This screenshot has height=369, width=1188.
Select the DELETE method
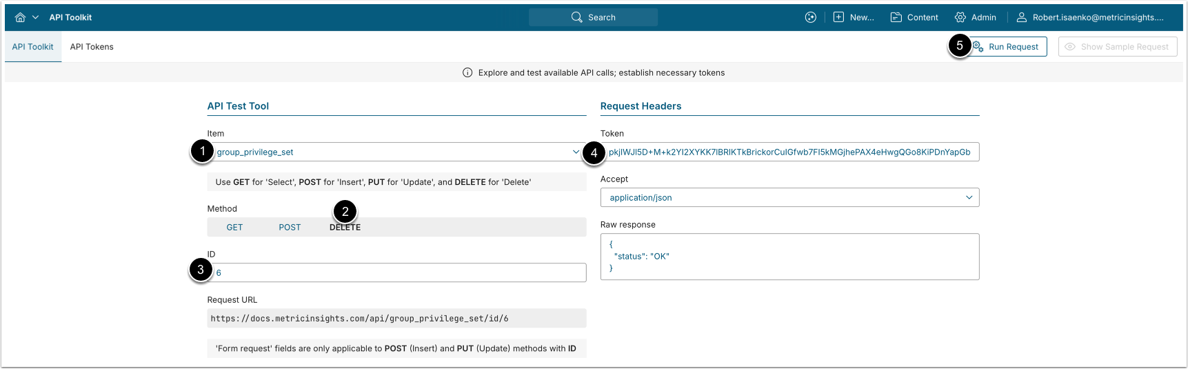[x=345, y=228]
